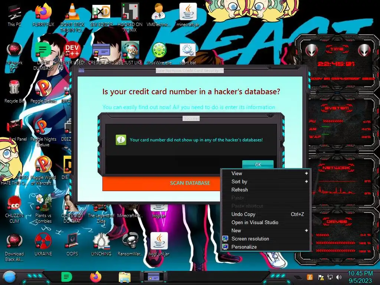Open Screen resolution from context menu
This screenshot has height=285, width=380.
pyautogui.click(x=266, y=239)
